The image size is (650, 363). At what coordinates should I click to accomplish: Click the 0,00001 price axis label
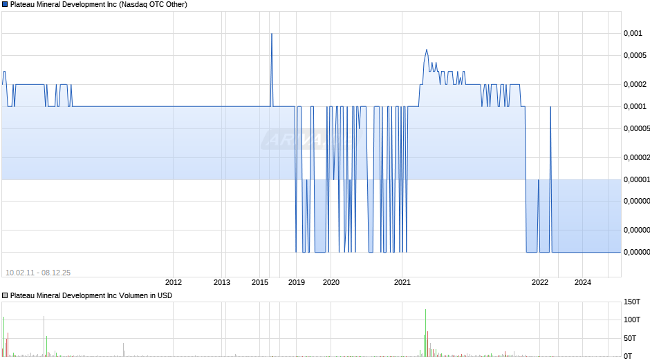(x=637, y=179)
